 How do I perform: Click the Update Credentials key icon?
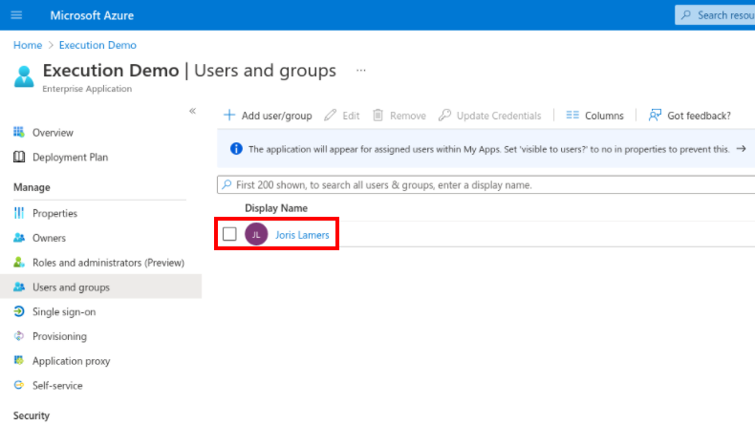pyautogui.click(x=444, y=115)
